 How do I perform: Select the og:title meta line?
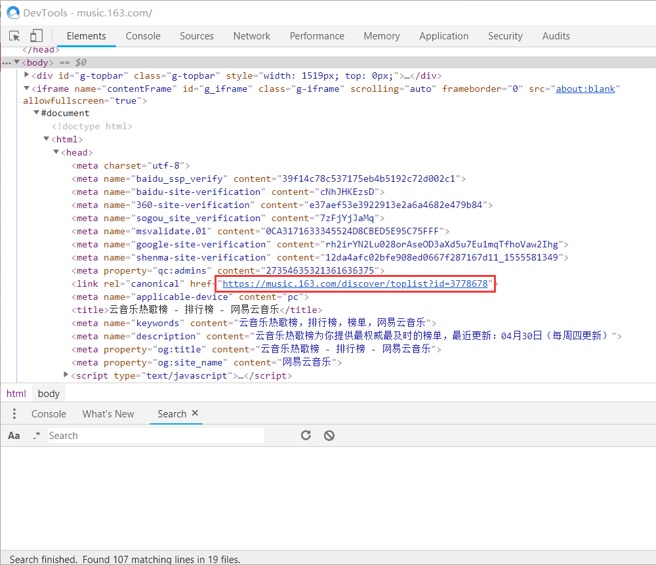(256, 349)
